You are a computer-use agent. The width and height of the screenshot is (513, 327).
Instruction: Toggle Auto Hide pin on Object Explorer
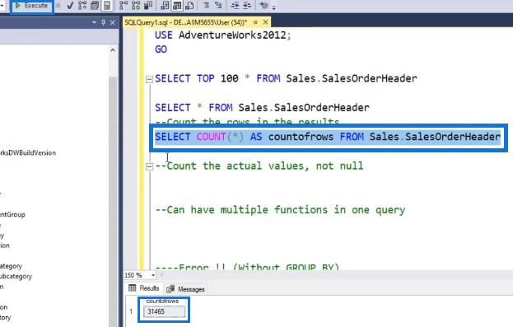(x=104, y=22)
